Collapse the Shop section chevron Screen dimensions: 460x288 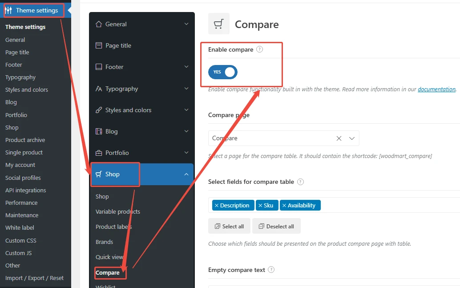[186, 174]
